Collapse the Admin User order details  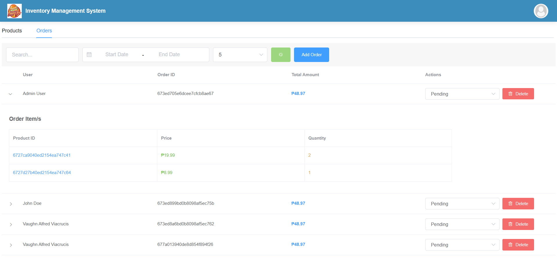coord(10,94)
